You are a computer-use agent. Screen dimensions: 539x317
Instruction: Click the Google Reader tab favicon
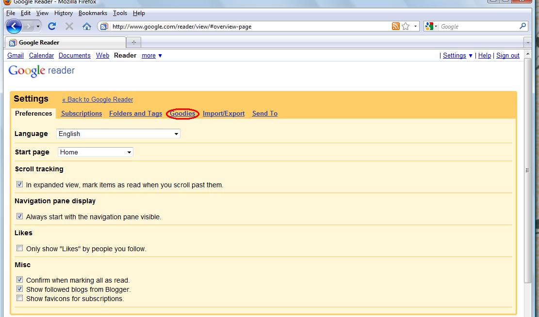pyautogui.click(x=13, y=43)
